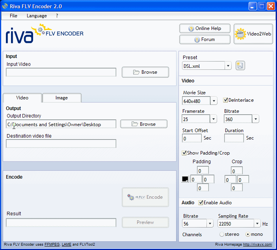The width and height of the screenshot is (277, 250).
Task: Expand the Movie Size dropdown
Action: point(214,101)
